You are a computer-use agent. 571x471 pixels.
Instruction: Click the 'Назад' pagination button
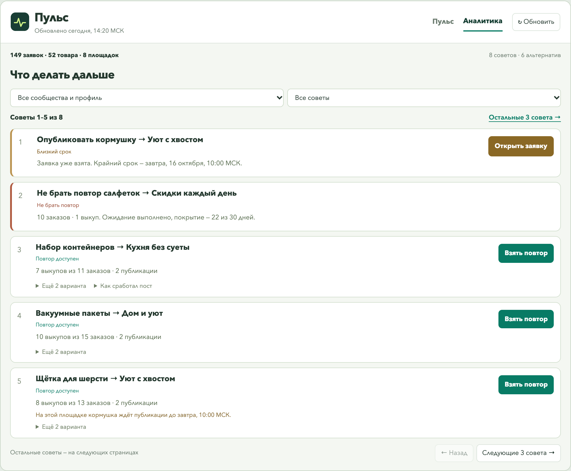[454, 453]
